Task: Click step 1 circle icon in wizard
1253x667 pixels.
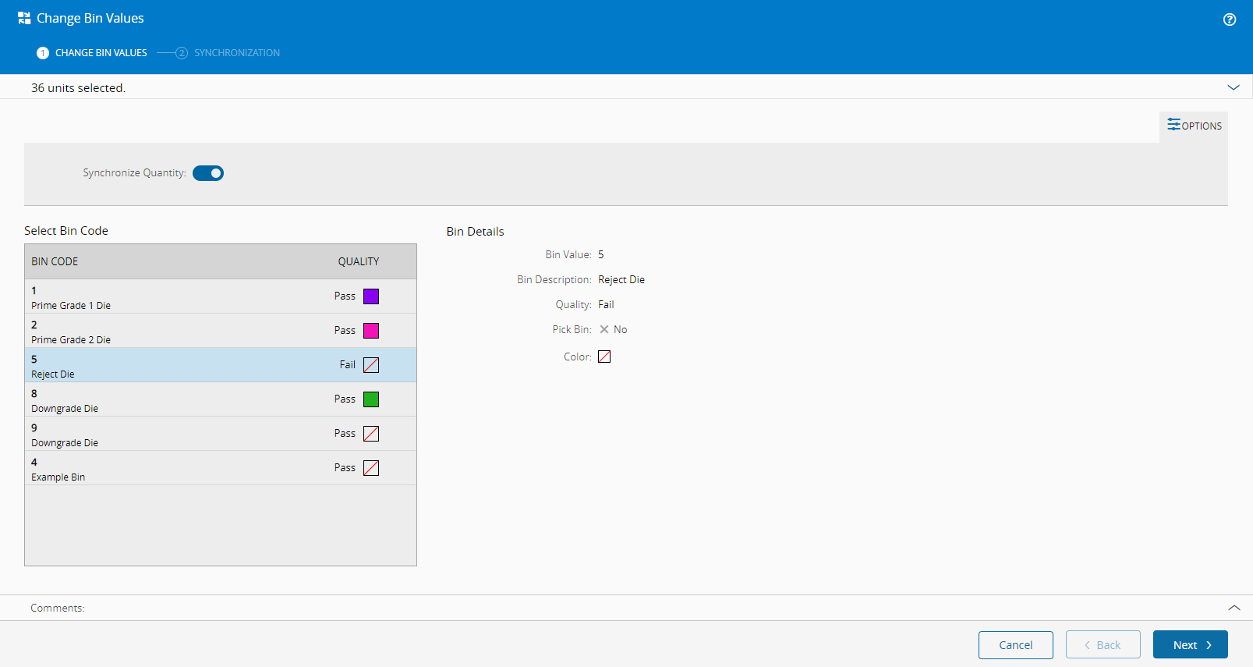Action: tap(43, 53)
